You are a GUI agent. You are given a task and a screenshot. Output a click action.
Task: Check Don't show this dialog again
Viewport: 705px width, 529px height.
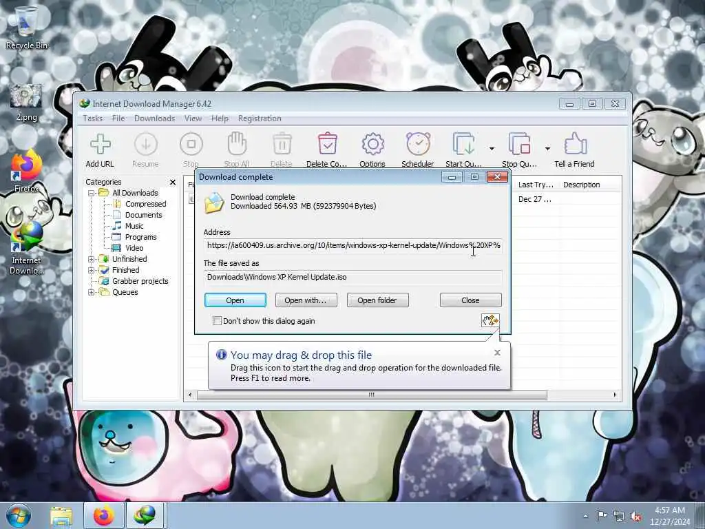pyautogui.click(x=217, y=321)
